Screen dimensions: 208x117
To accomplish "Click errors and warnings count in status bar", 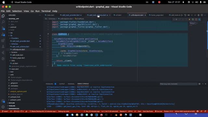I will [x=19, y=111].
